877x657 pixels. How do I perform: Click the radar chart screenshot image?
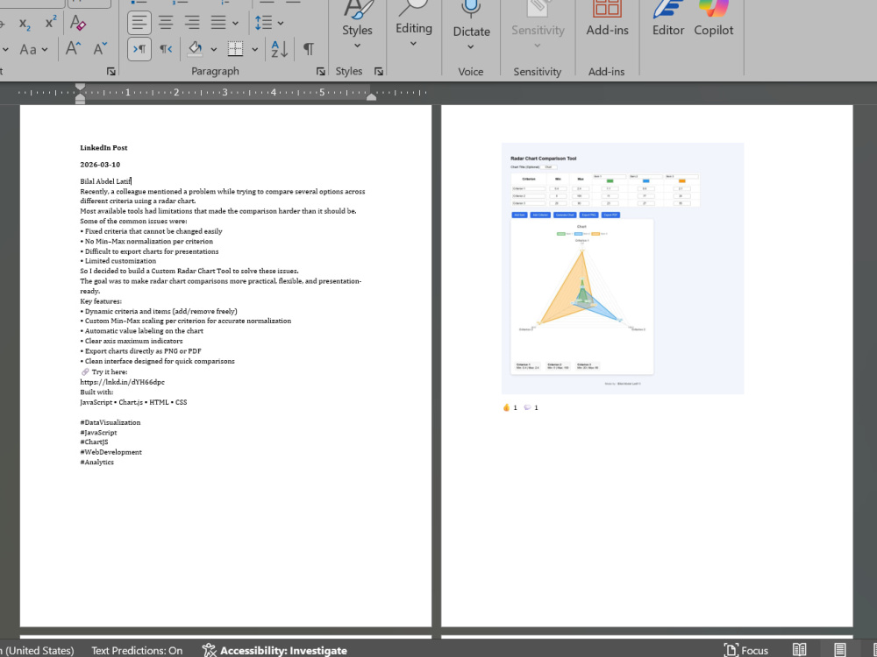[623, 268]
